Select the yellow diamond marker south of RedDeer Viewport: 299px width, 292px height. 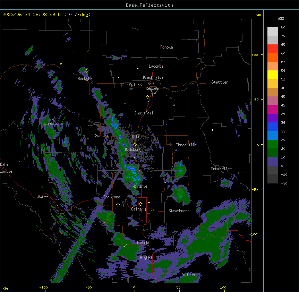coord(147,97)
